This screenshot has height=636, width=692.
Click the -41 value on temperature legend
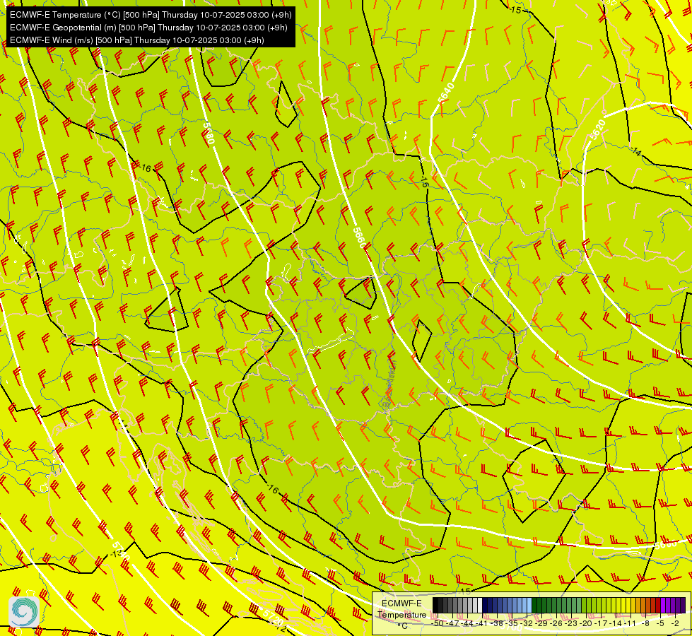click(x=482, y=624)
